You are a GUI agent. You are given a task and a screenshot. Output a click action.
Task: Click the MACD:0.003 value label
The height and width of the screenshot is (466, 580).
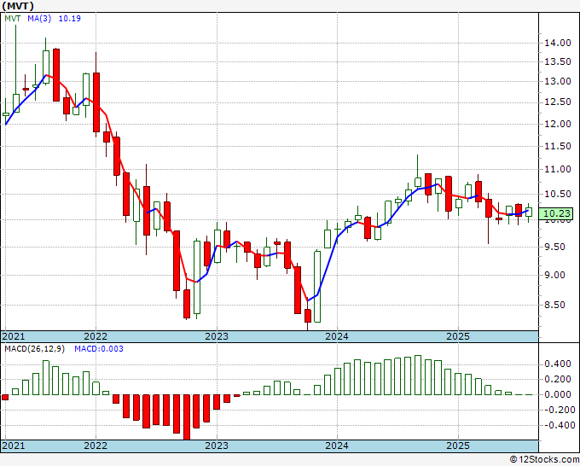point(99,349)
